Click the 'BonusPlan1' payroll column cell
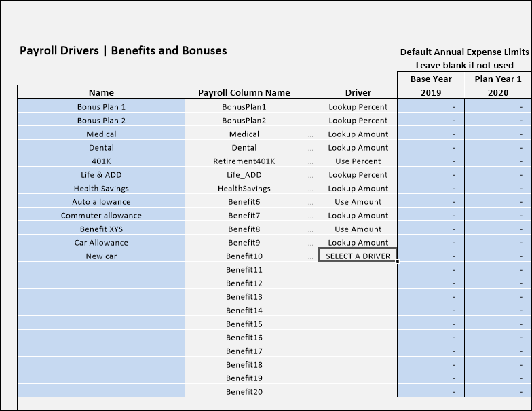Image resolution: width=532 pixels, height=411 pixels. tap(244, 107)
